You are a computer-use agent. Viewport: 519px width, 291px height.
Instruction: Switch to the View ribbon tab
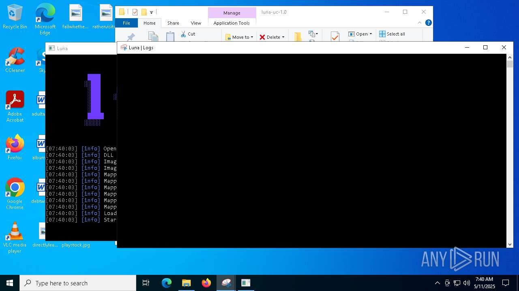(x=196, y=23)
